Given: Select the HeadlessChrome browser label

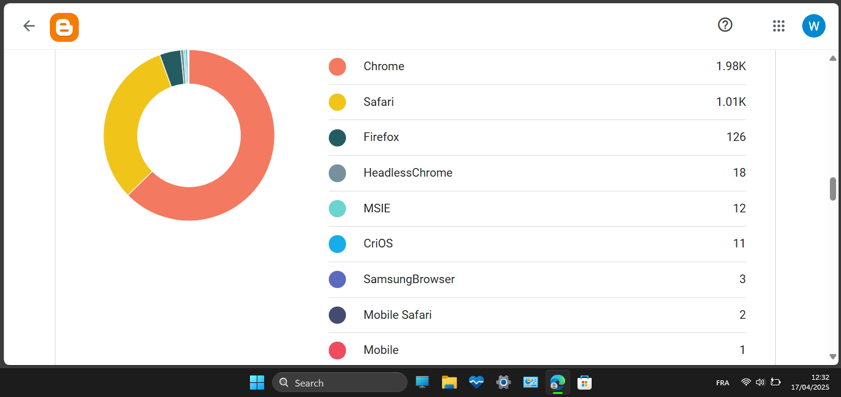Looking at the screenshot, I should click(x=408, y=173).
